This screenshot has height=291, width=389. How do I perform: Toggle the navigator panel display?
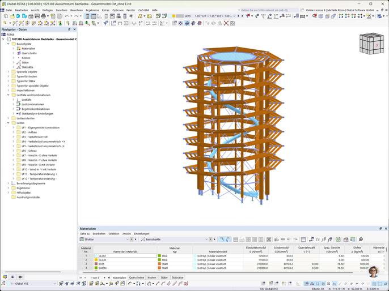(x=87, y=16)
